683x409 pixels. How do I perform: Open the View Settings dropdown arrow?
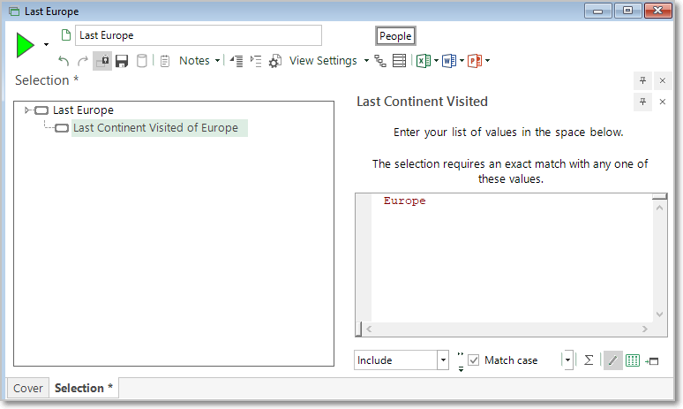pyautogui.click(x=366, y=61)
